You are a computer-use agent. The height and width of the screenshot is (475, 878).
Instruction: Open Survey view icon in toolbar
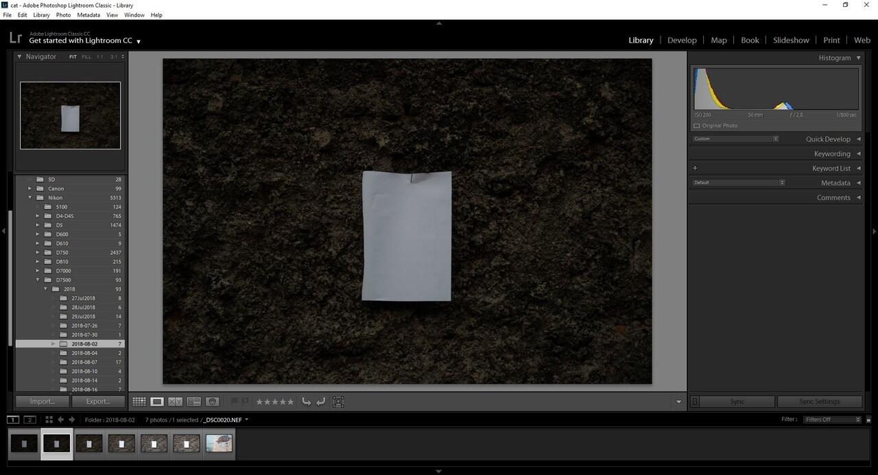(x=194, y=402)
